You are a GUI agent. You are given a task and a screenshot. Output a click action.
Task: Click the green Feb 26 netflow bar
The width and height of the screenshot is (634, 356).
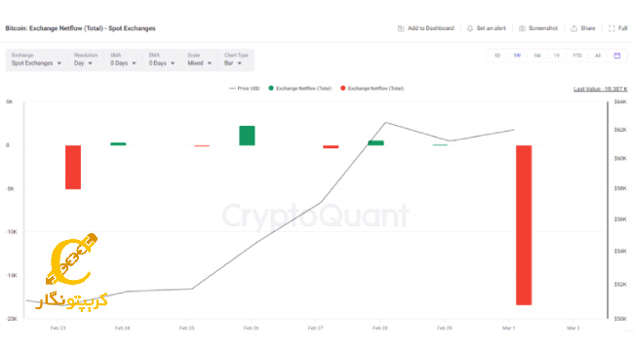[x=247, y=136]
